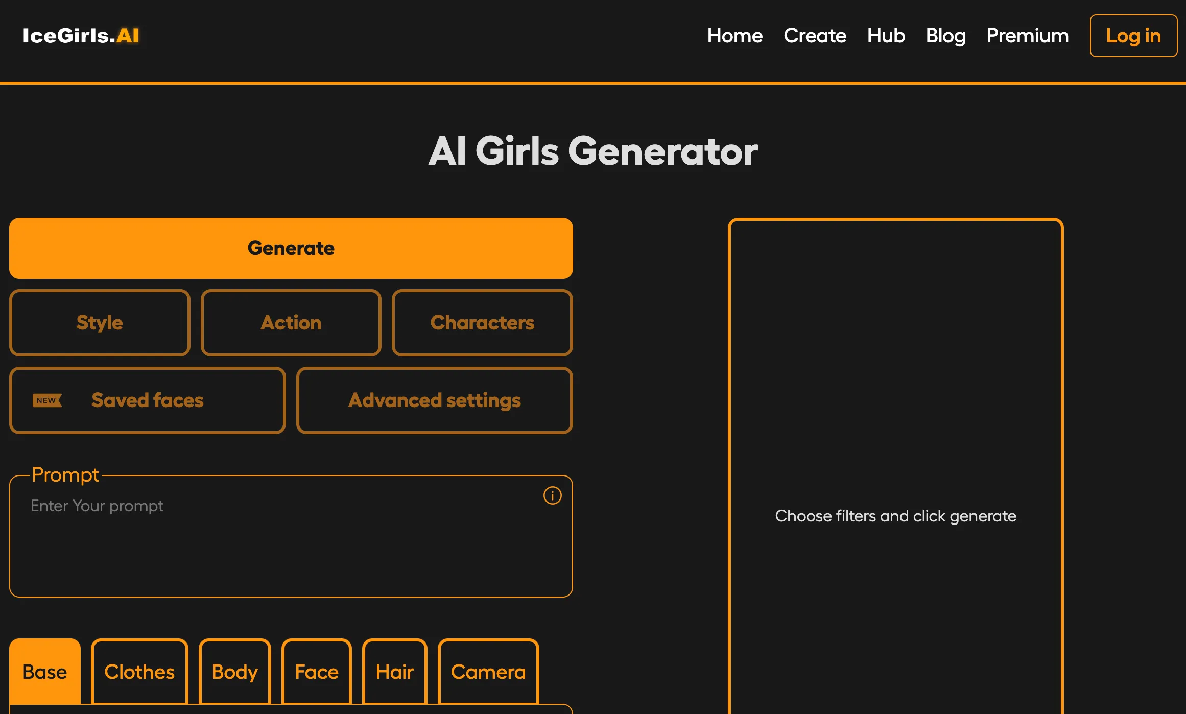Viewport: 1186px width, 714px height.
Task: Select the Base tab
Action: pyautogui.click(x=45, y=672)
